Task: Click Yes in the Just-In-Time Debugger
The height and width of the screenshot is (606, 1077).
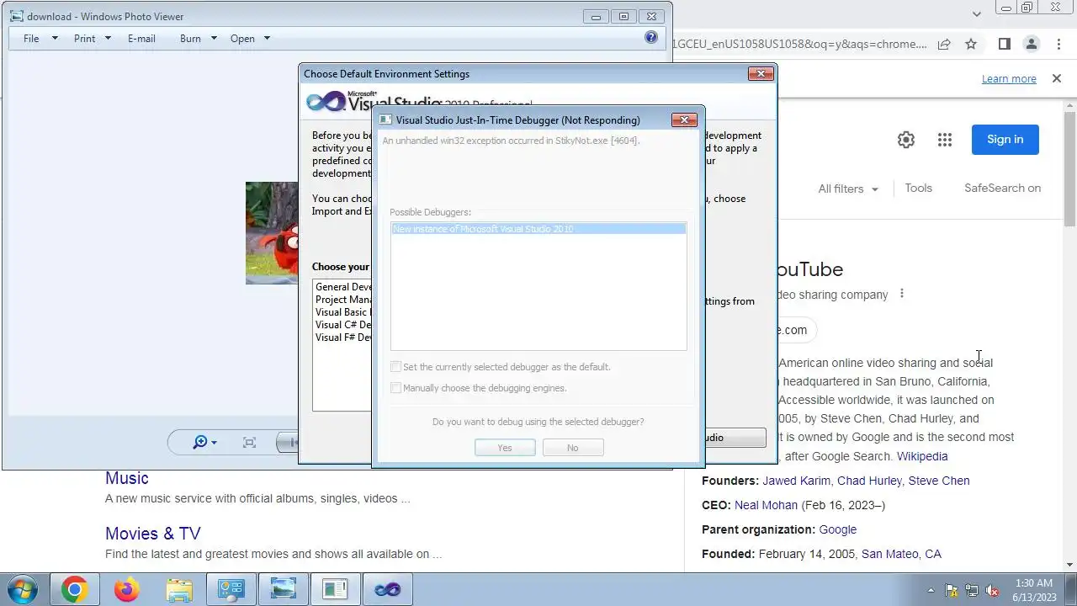Action: [x=505, y=448]
